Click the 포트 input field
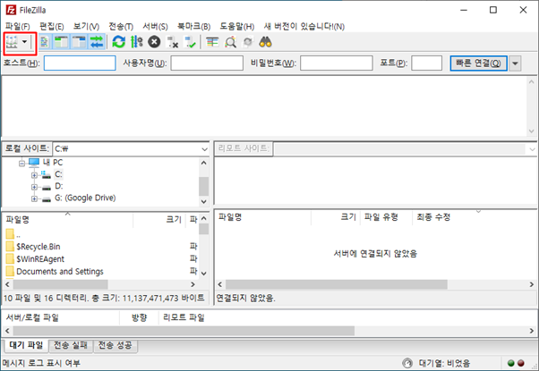The height and width of the screenshot is (371, 539). [x=426, y=63]
